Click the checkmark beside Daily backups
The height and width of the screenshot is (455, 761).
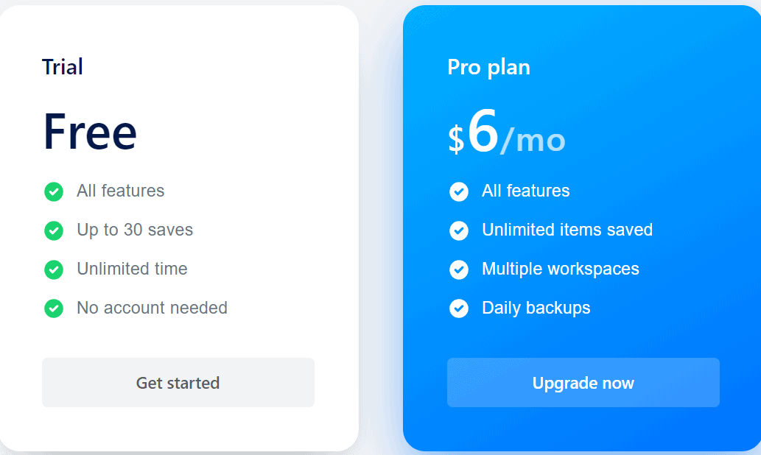[x=458, y=308]
